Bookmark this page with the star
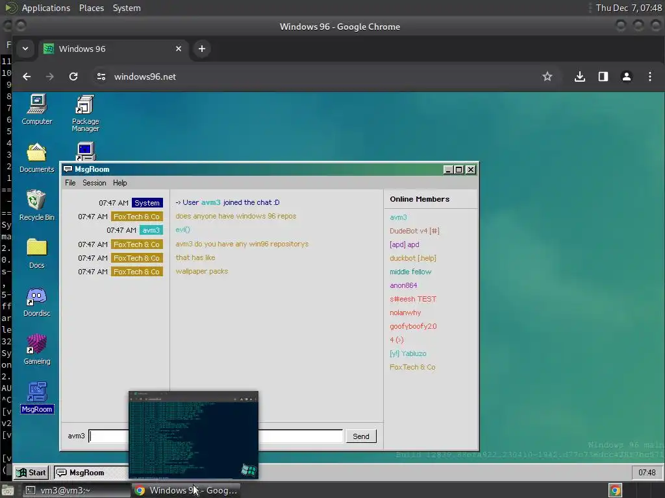665x498 pixels. (547, 77)
